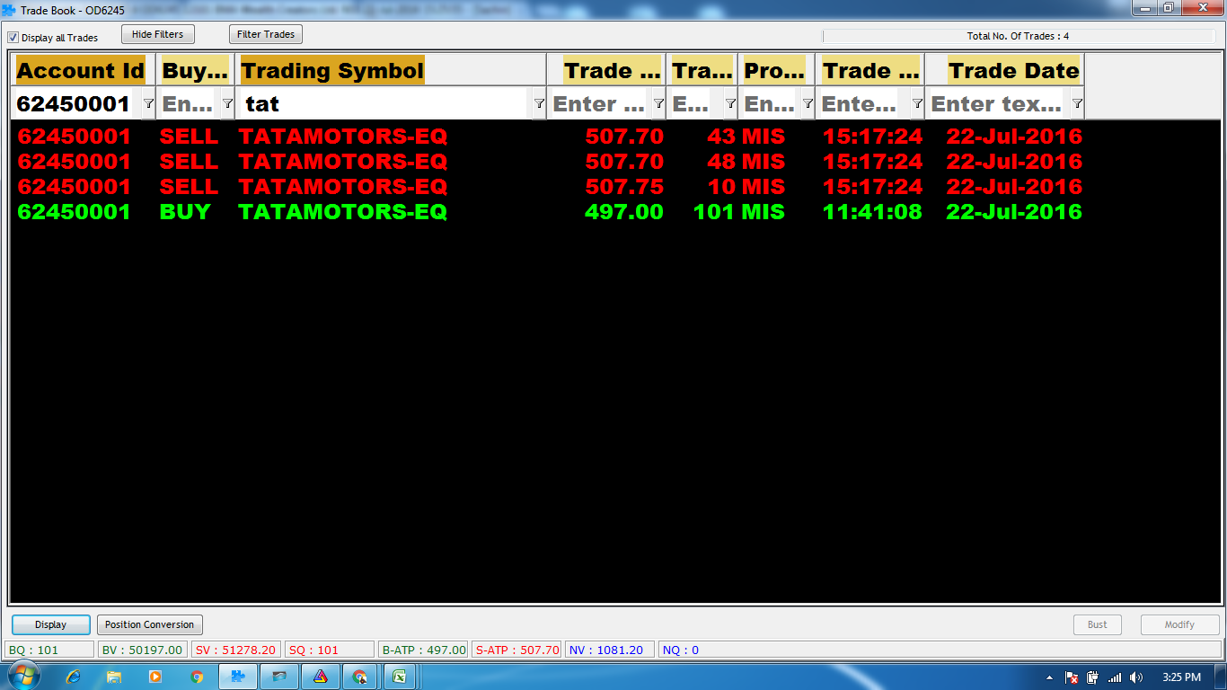Focus Trading Symbol filter containing tat
Image resolution: width=1227 pixels, height=690 pixels.
pyautogui.click(x=385, y=103)
